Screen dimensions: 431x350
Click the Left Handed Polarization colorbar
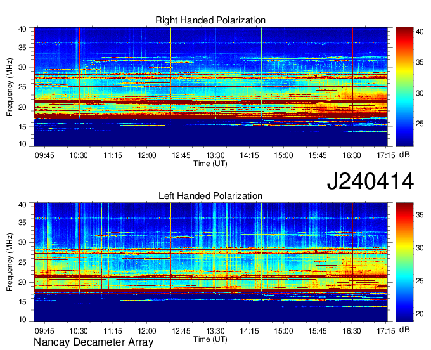tap(404, 262)
